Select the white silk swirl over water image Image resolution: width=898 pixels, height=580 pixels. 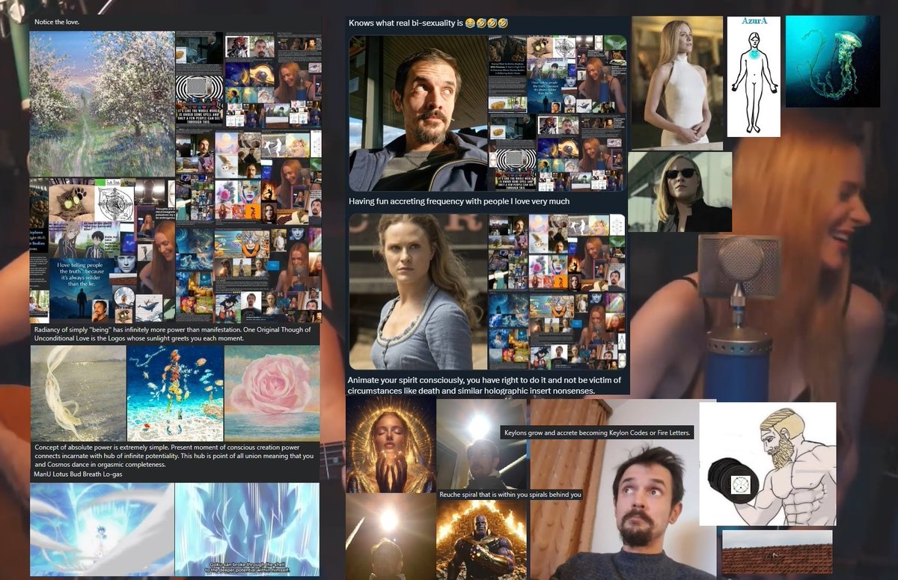pos(78,393)
